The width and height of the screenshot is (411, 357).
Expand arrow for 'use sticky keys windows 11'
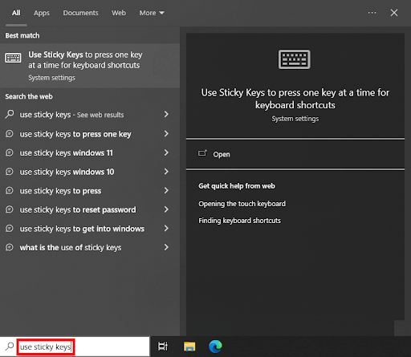[x=166, y=152]
